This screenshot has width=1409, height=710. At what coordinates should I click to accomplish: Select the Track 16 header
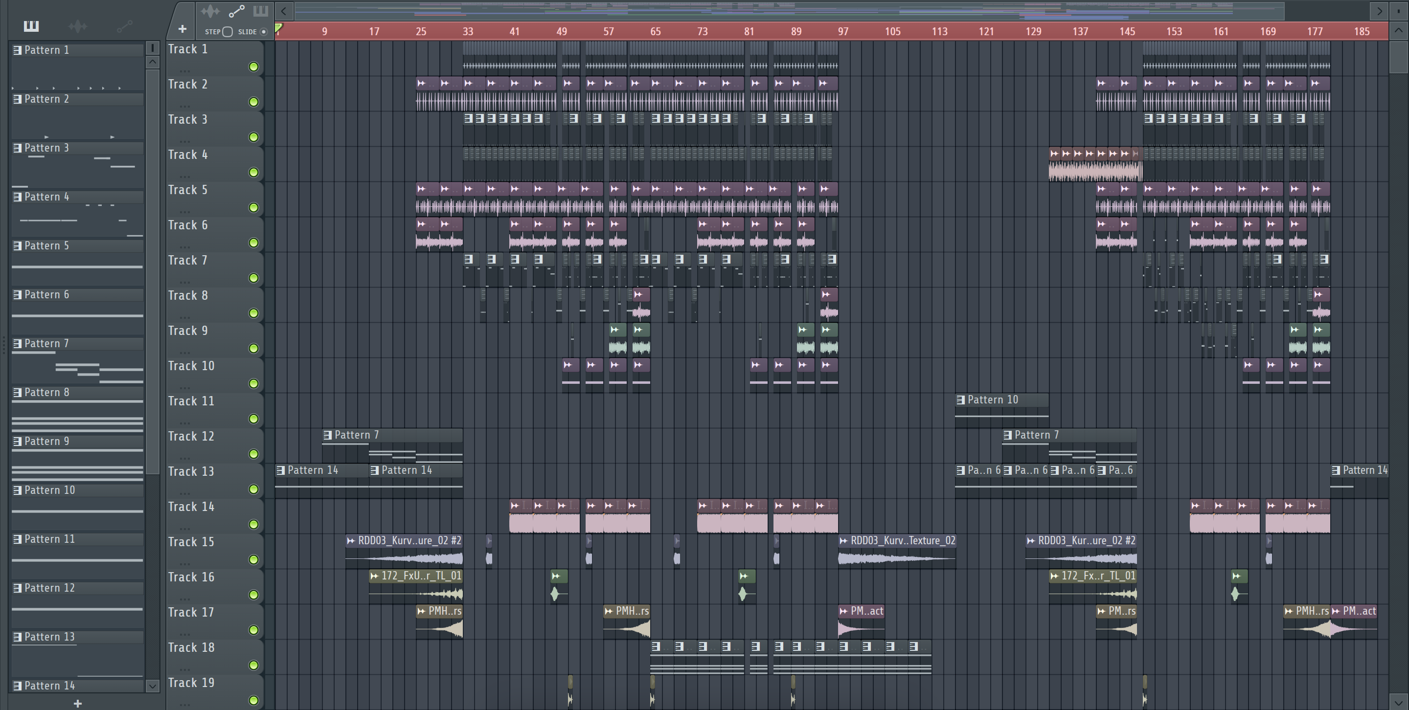[x=215, y=586]
